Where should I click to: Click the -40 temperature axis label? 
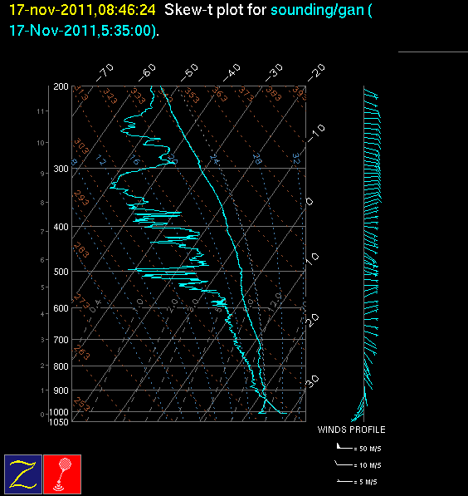[x=232, y=72]
